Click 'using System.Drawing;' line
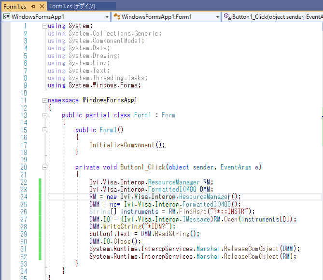 [x=84, y=56]
